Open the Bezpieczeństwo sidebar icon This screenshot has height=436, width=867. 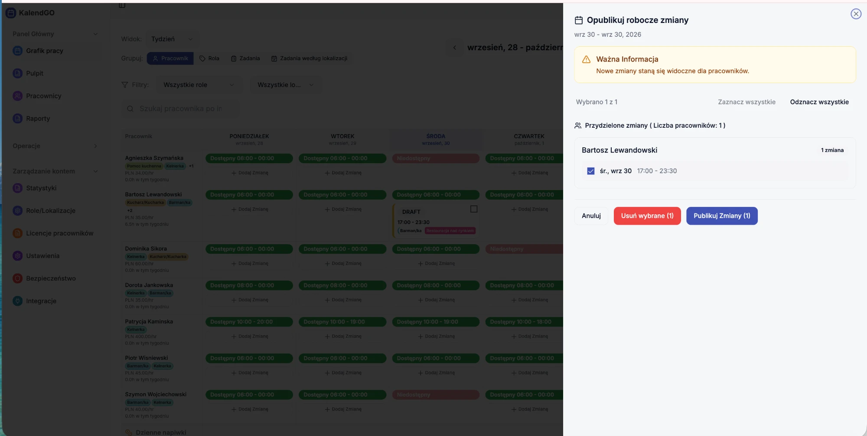point(17,278)
